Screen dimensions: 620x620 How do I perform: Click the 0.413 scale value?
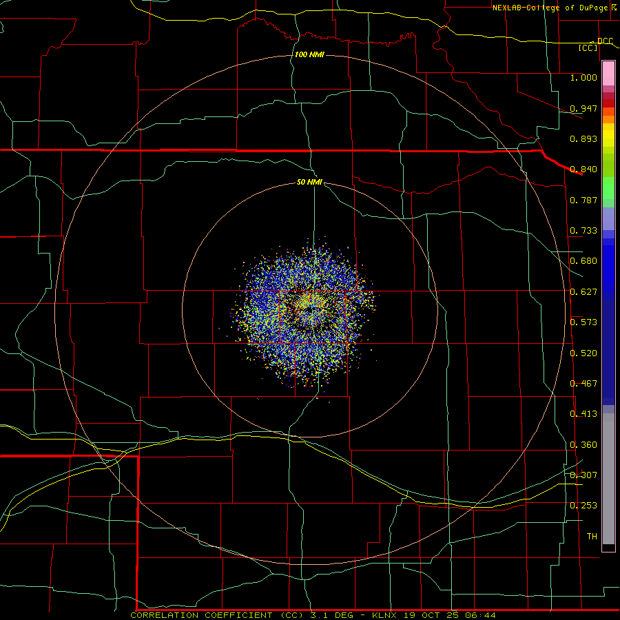click(x=583, y=414)
